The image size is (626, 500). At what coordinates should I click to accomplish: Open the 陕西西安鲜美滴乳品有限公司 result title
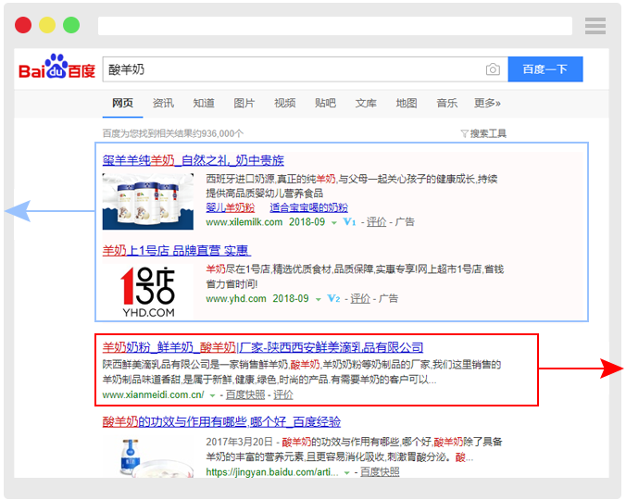[x=263, y=347]
